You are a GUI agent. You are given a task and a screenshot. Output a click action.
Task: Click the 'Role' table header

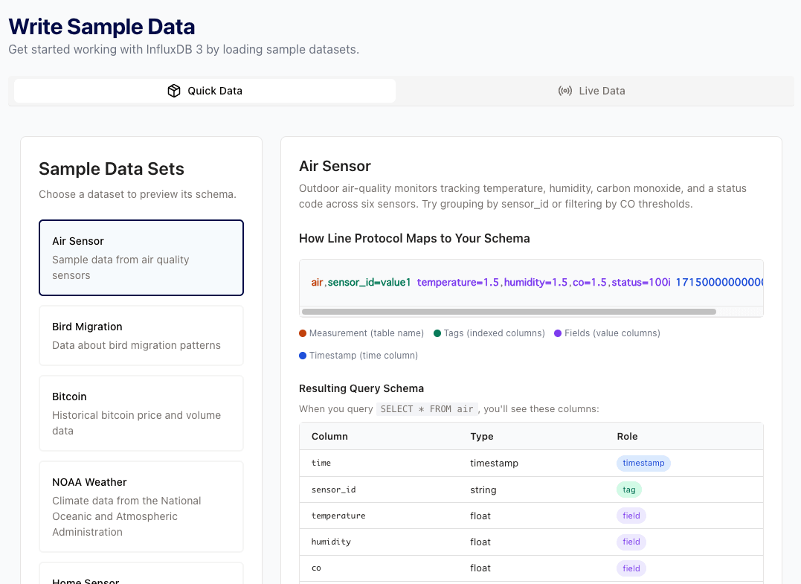627,437
